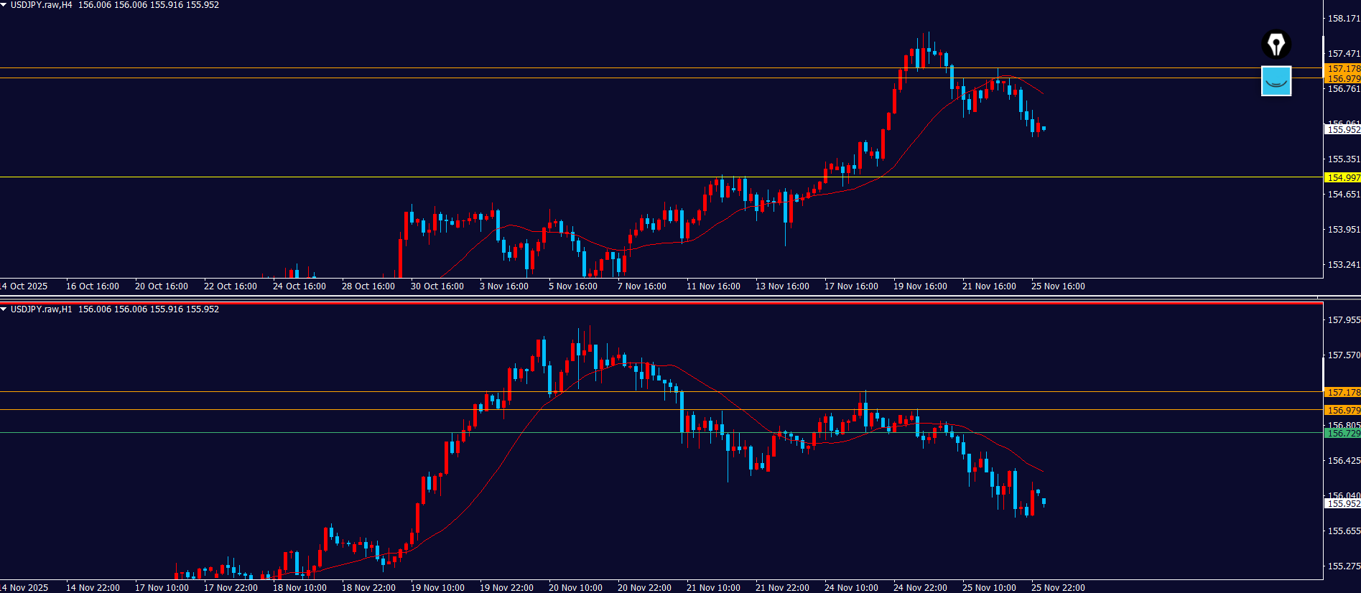Click the USDJPY.raw,H1 chart title
The width and height of the screenshot is (1361, 593).
pos(42,309)
